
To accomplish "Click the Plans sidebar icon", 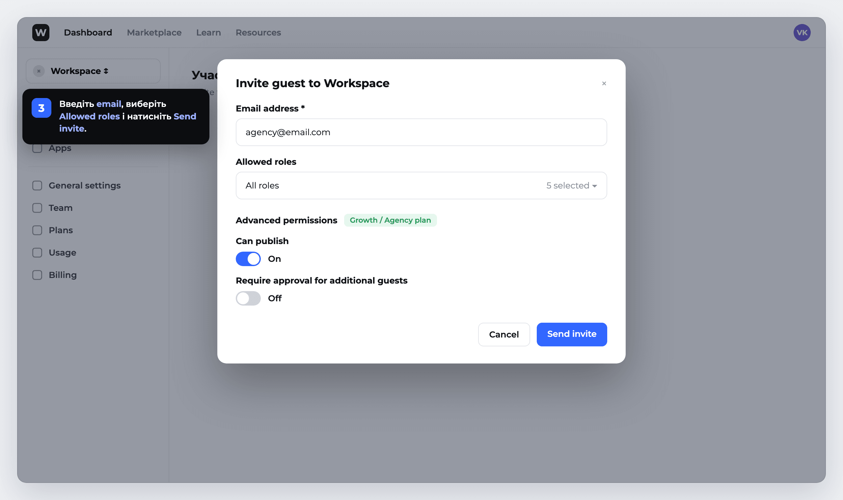I will click(37, 230).
